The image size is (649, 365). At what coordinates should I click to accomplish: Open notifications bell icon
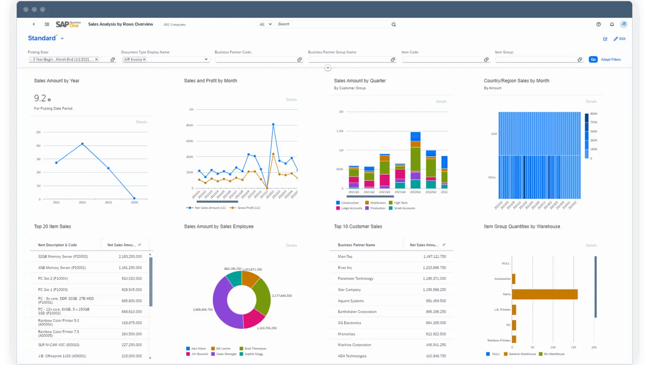[612, 24]
